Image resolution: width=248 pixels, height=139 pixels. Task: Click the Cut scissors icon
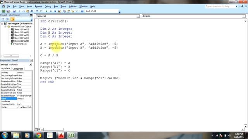point(19,11)
